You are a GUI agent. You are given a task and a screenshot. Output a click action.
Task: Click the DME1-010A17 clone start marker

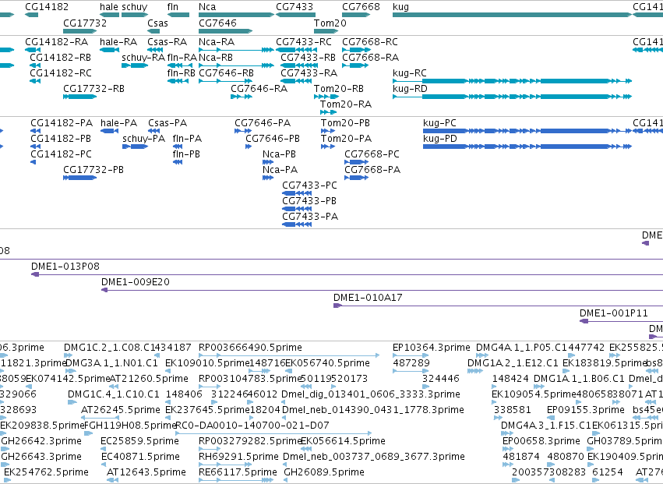click(x=337, y=306)
